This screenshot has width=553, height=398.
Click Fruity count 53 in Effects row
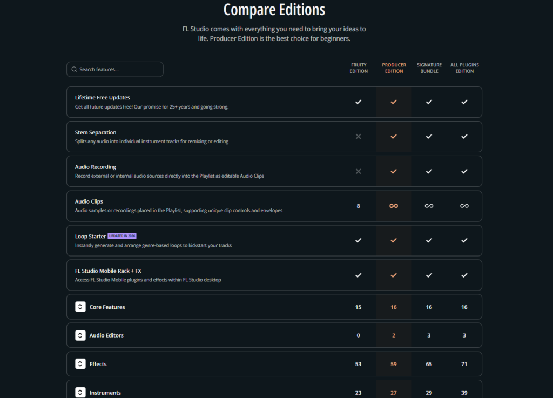(x=359, y=364)
